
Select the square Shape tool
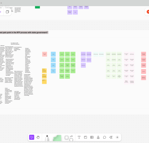pos(66,137)
